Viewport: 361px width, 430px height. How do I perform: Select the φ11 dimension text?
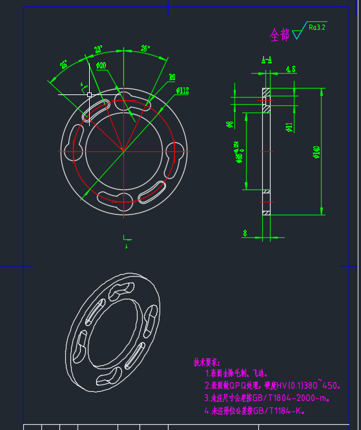click(x=289, y=127)
